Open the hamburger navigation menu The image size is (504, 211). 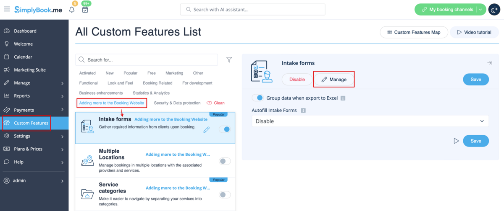[7, 9]
